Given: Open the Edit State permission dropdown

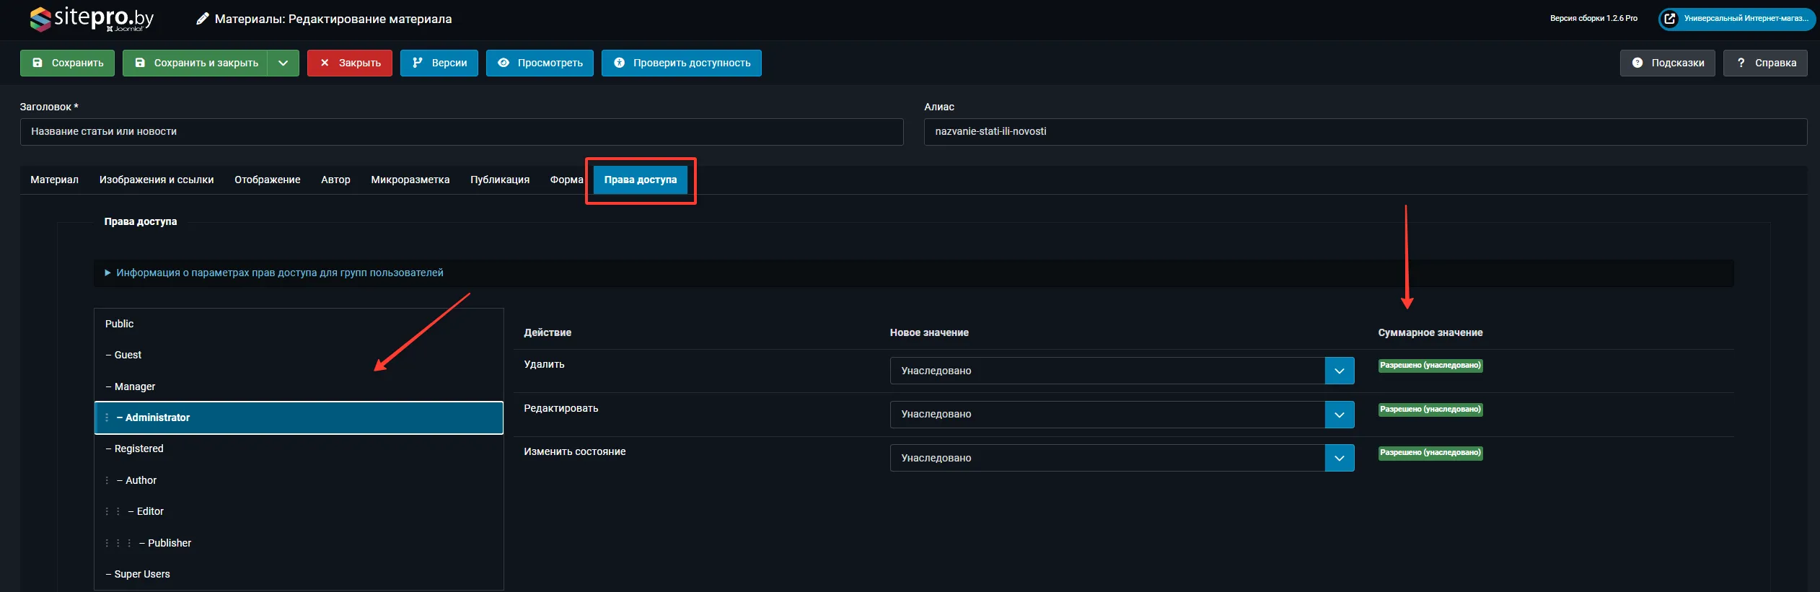Looking at the screenshot, I should 1122,458.
